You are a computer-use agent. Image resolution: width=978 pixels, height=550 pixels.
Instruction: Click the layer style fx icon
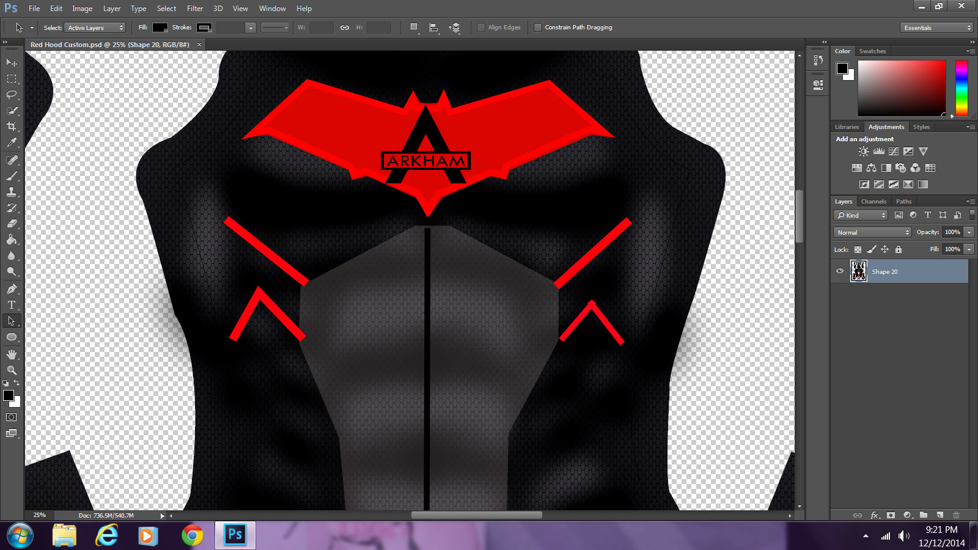875,515
